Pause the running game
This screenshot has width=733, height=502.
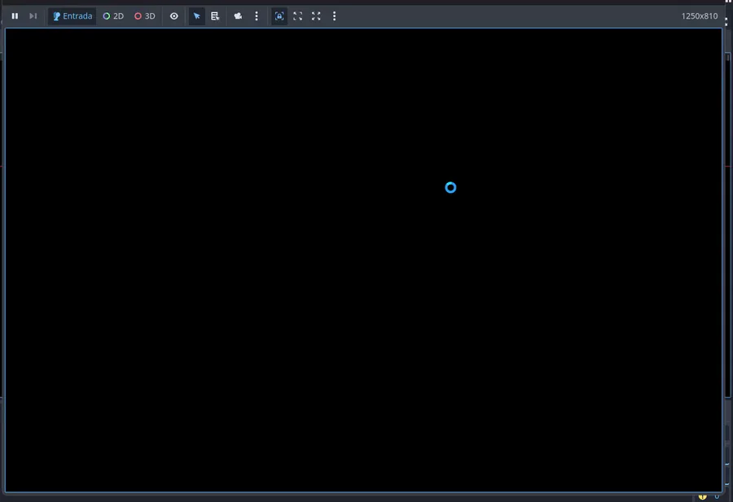coord(15,16)
